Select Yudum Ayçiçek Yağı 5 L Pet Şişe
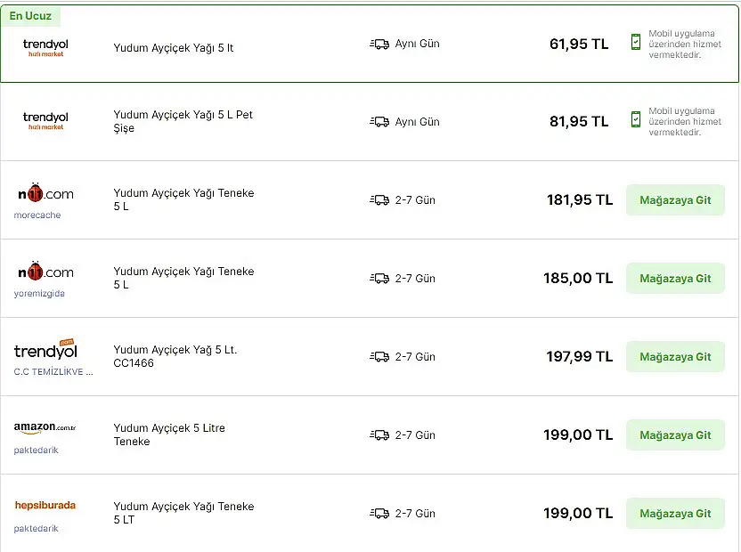The width and height of the screenshot is (741, 552). (183, 121)
